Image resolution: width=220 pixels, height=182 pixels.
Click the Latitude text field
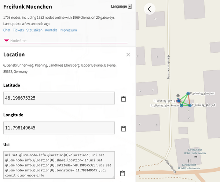(x=59, y=99)
